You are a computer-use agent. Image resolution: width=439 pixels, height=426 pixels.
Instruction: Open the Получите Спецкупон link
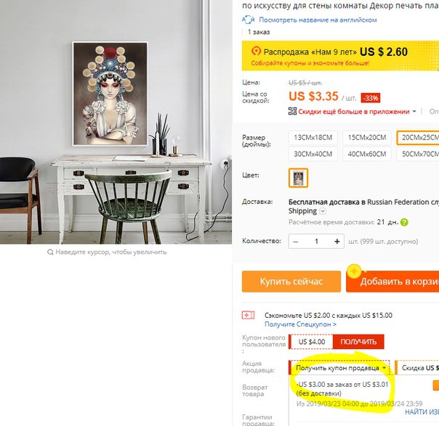(x=300, y=324)
